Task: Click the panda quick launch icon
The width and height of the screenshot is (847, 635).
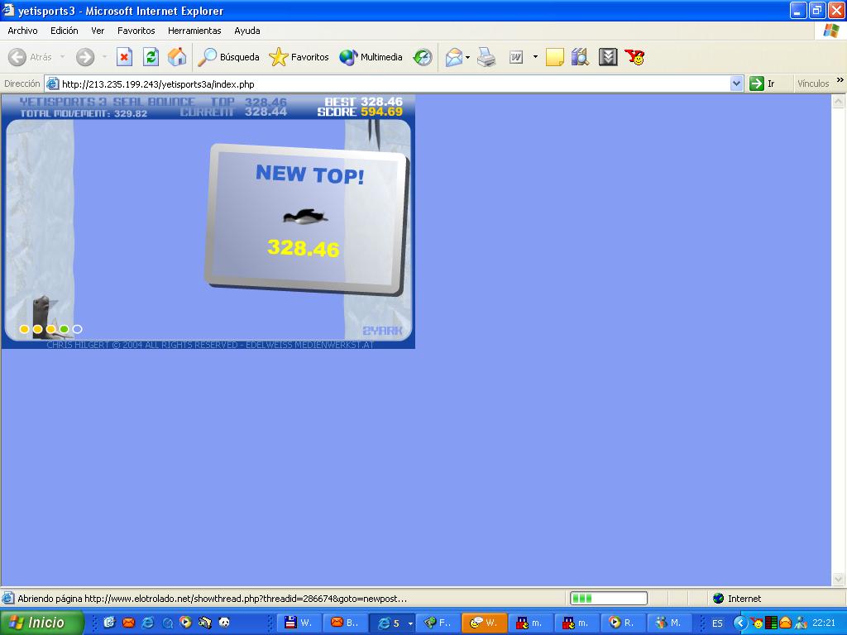Action: coord(224,623)
